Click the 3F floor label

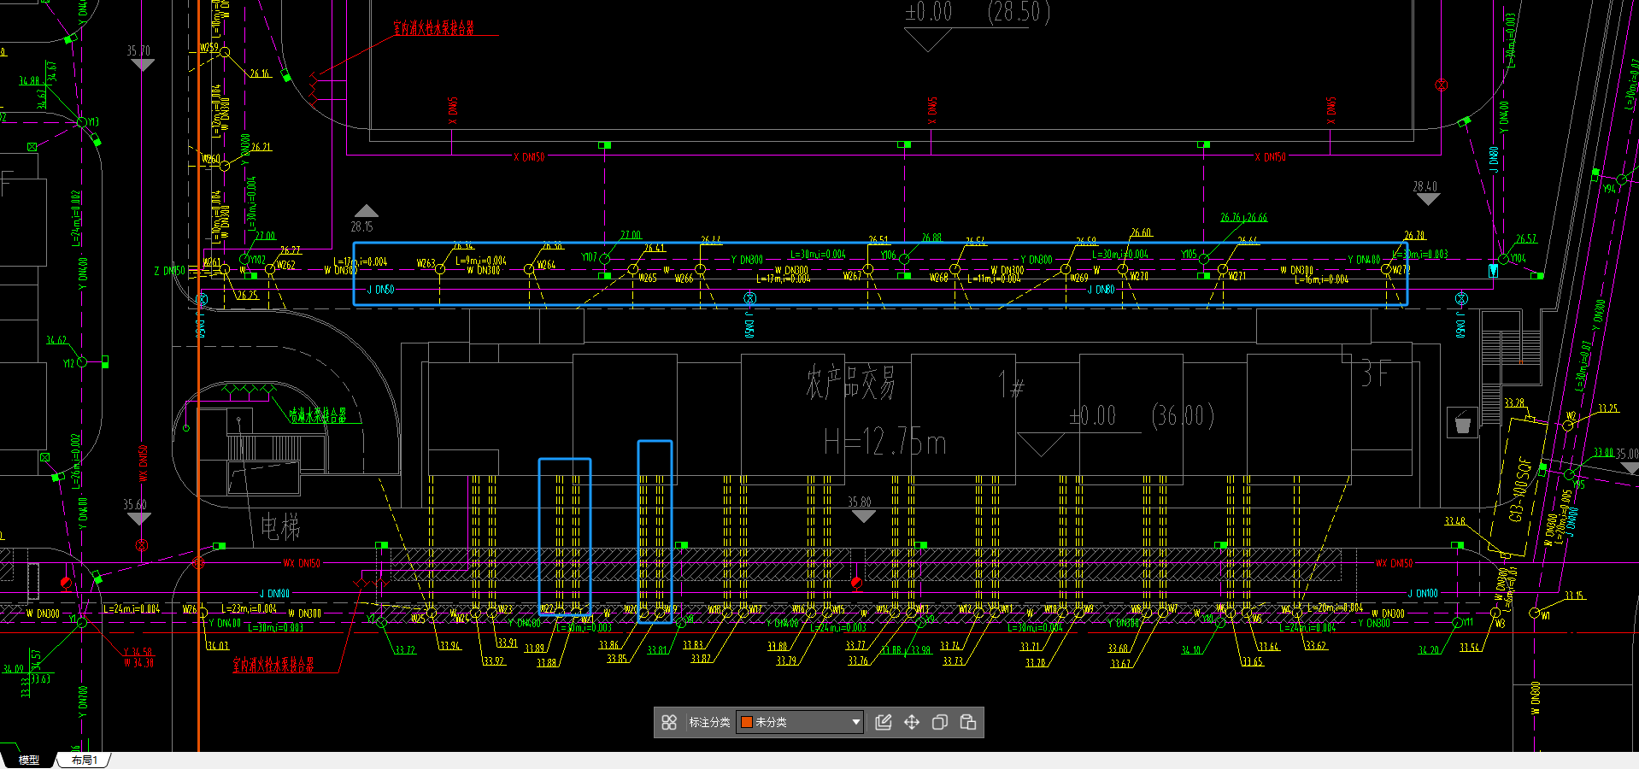coord(1375,373)
